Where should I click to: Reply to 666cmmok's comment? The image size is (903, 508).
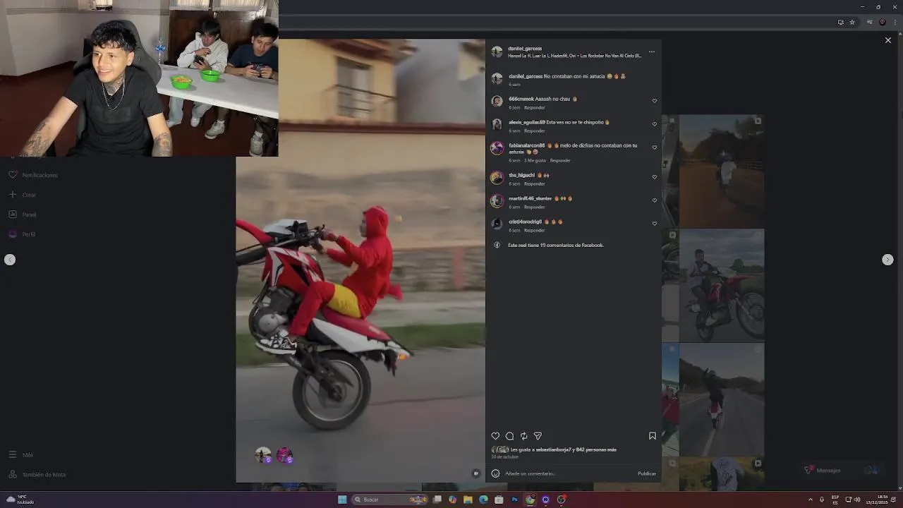click(x=535, y=107)
